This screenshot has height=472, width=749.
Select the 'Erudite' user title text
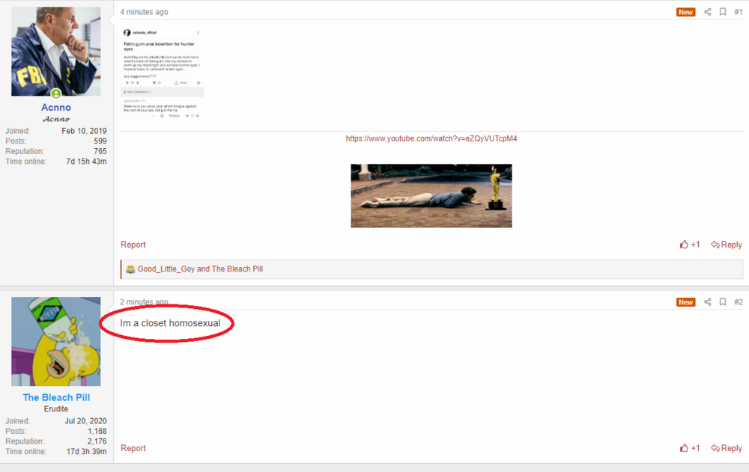pos(56,409)
